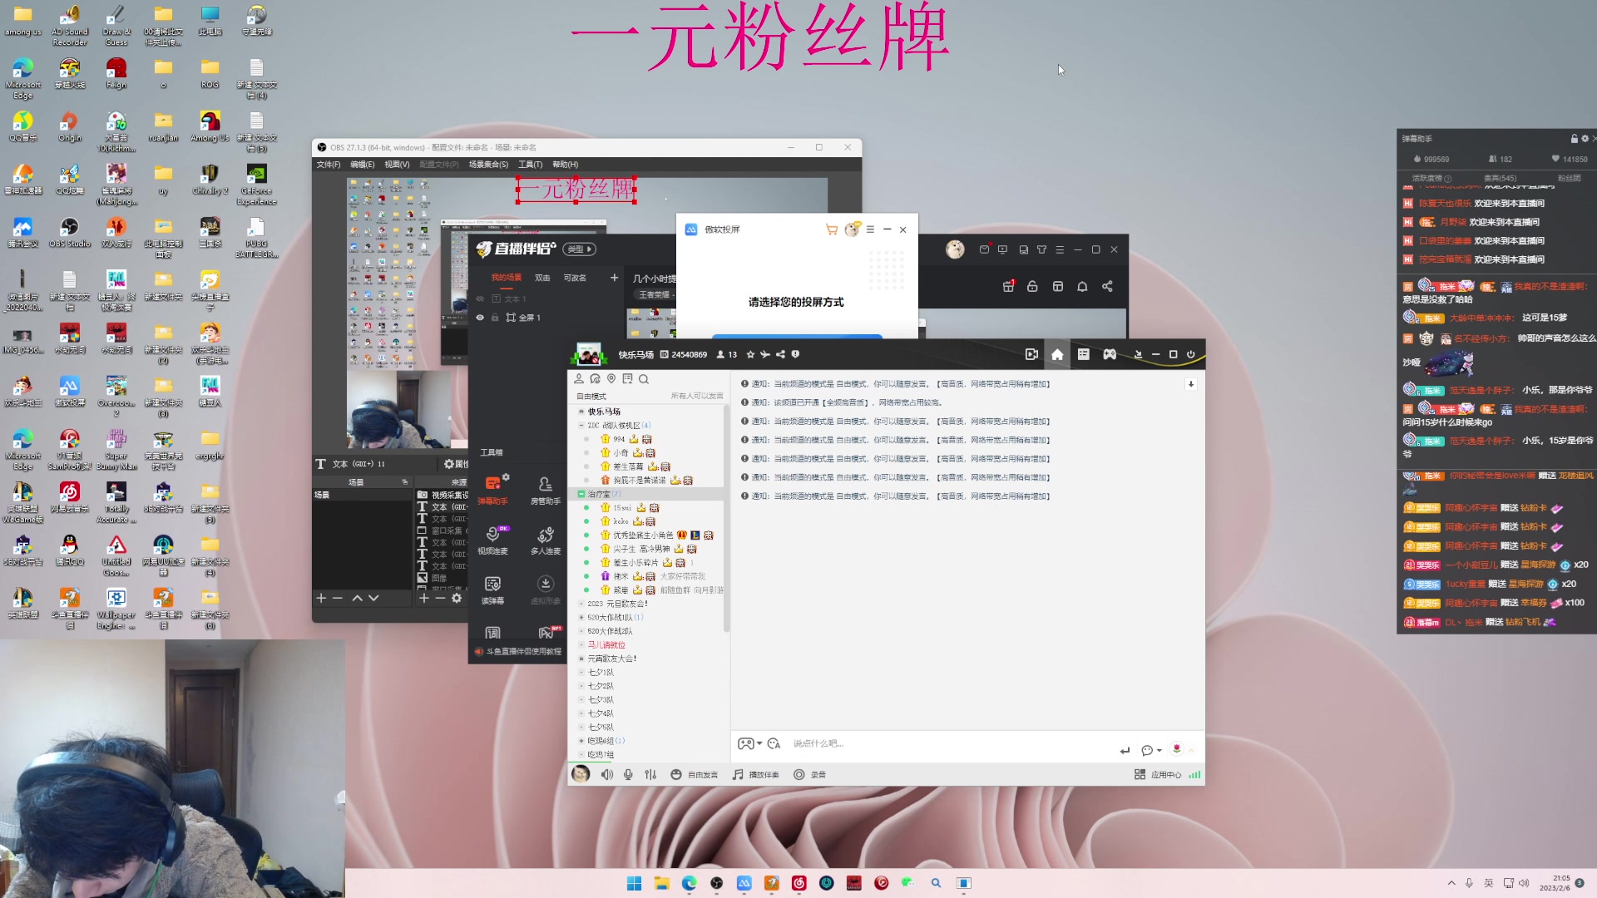Open 帮助(H) menu in OBS

[565, 165]
